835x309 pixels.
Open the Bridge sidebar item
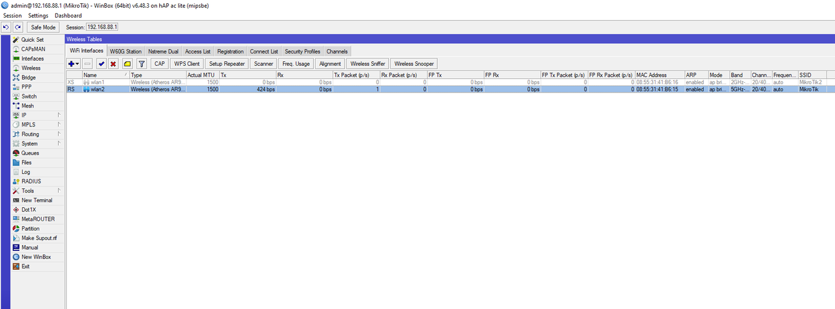(29, 78)
